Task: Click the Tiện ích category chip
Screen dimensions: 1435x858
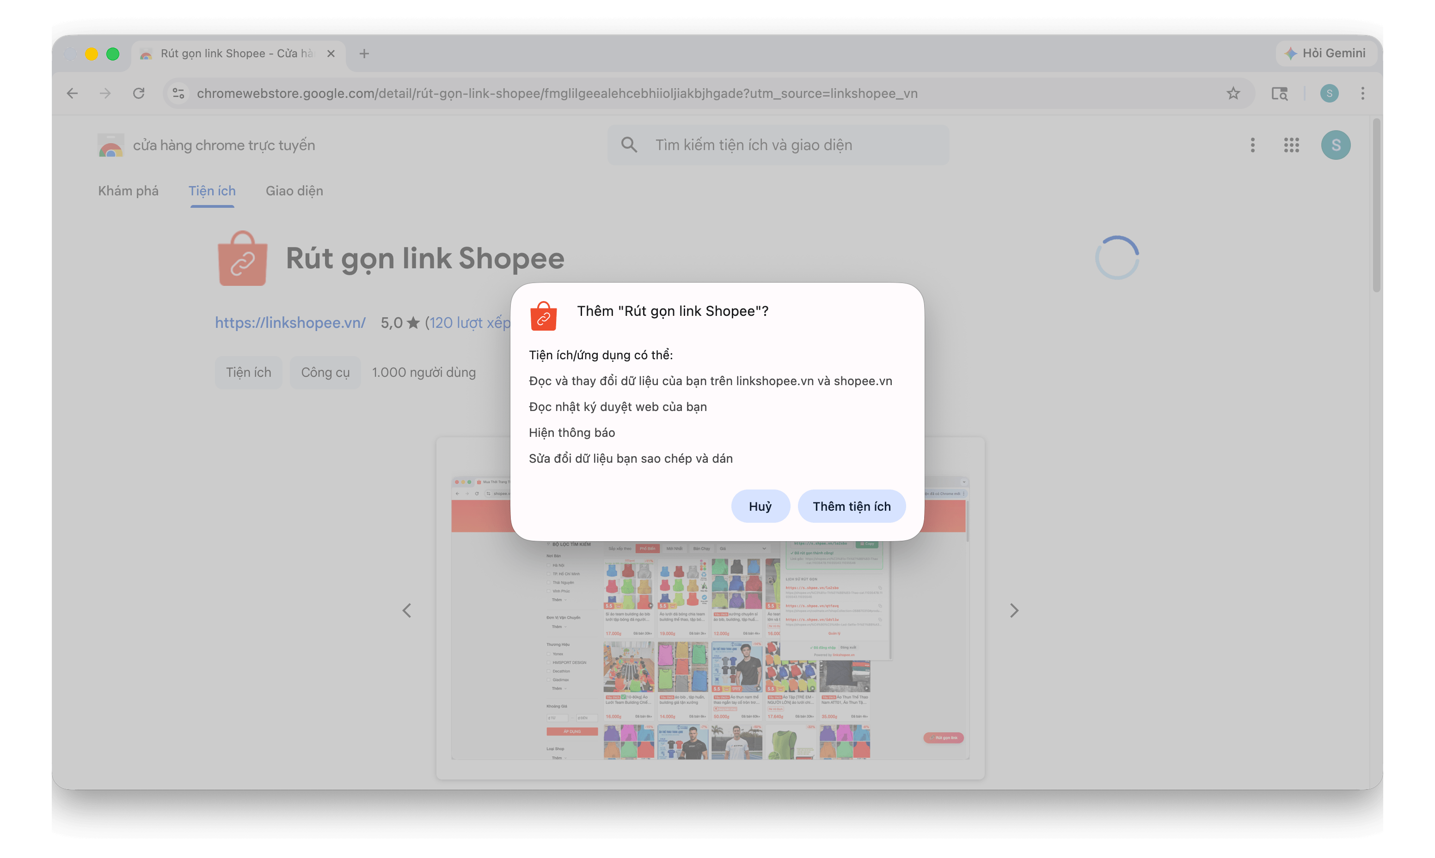Action: (248, 372)
